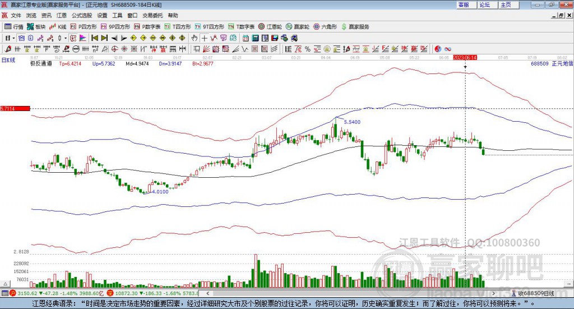Viewport: 574px width, 309px height.
Task: Open the 江恩轮 Gann wheel
Action: pyautogui.click(x=270, y=27)
